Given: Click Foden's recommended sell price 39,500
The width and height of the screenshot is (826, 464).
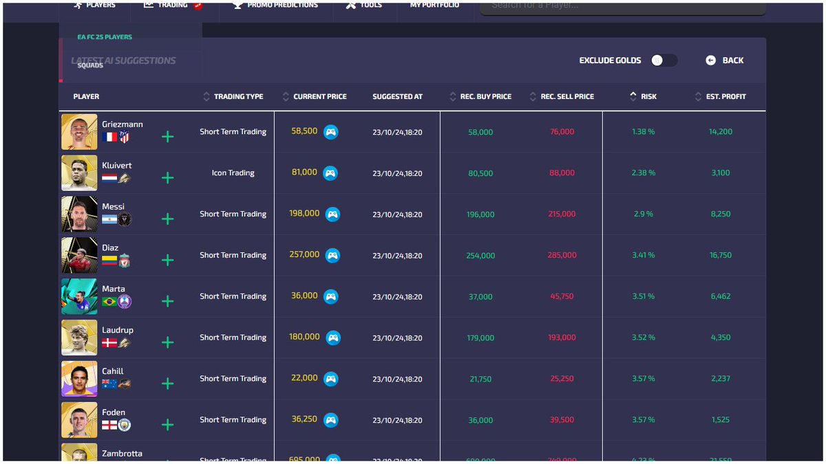Looking at the screenshot, I should click(562, 420).
